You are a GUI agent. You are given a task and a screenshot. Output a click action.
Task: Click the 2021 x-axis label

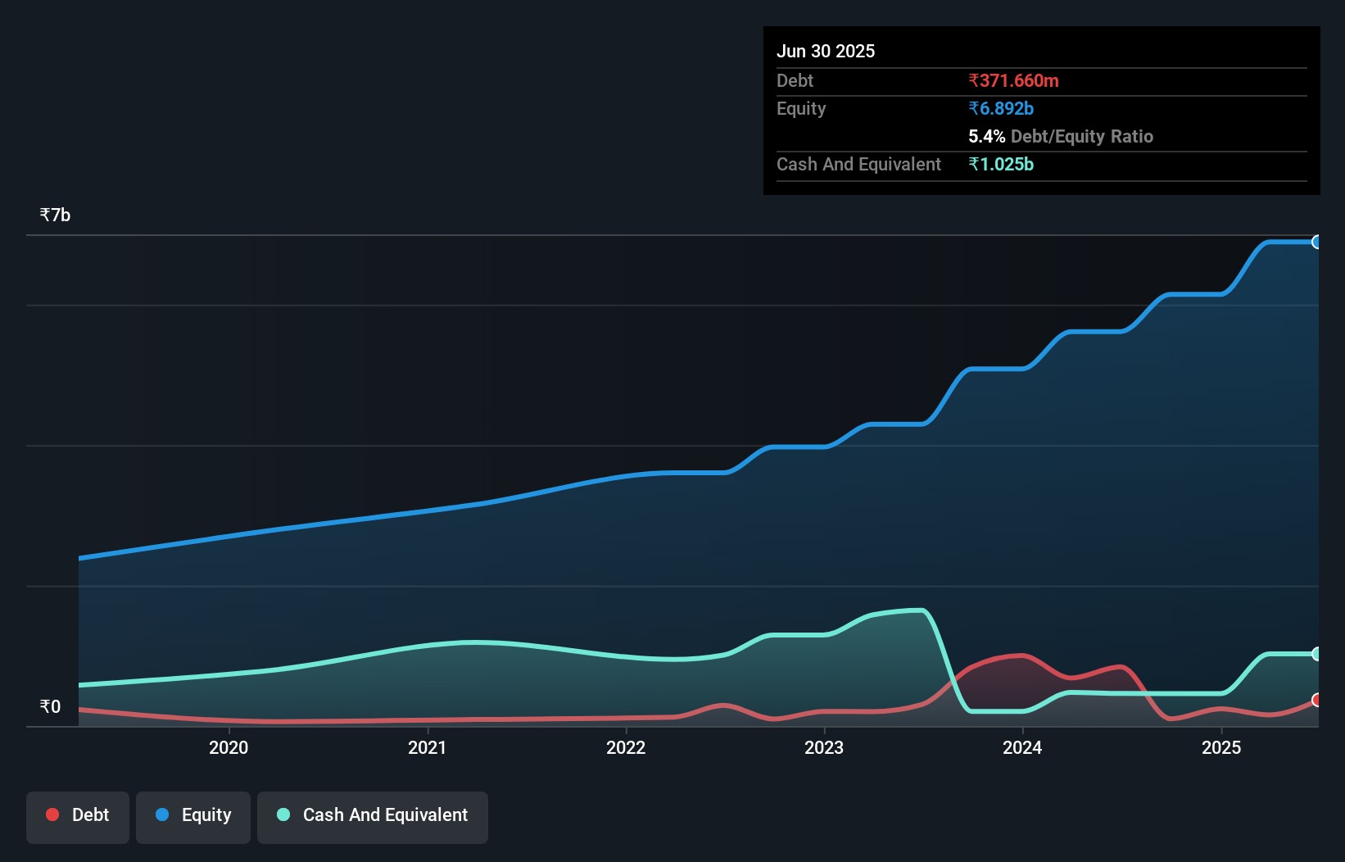(x=428, y=747)
